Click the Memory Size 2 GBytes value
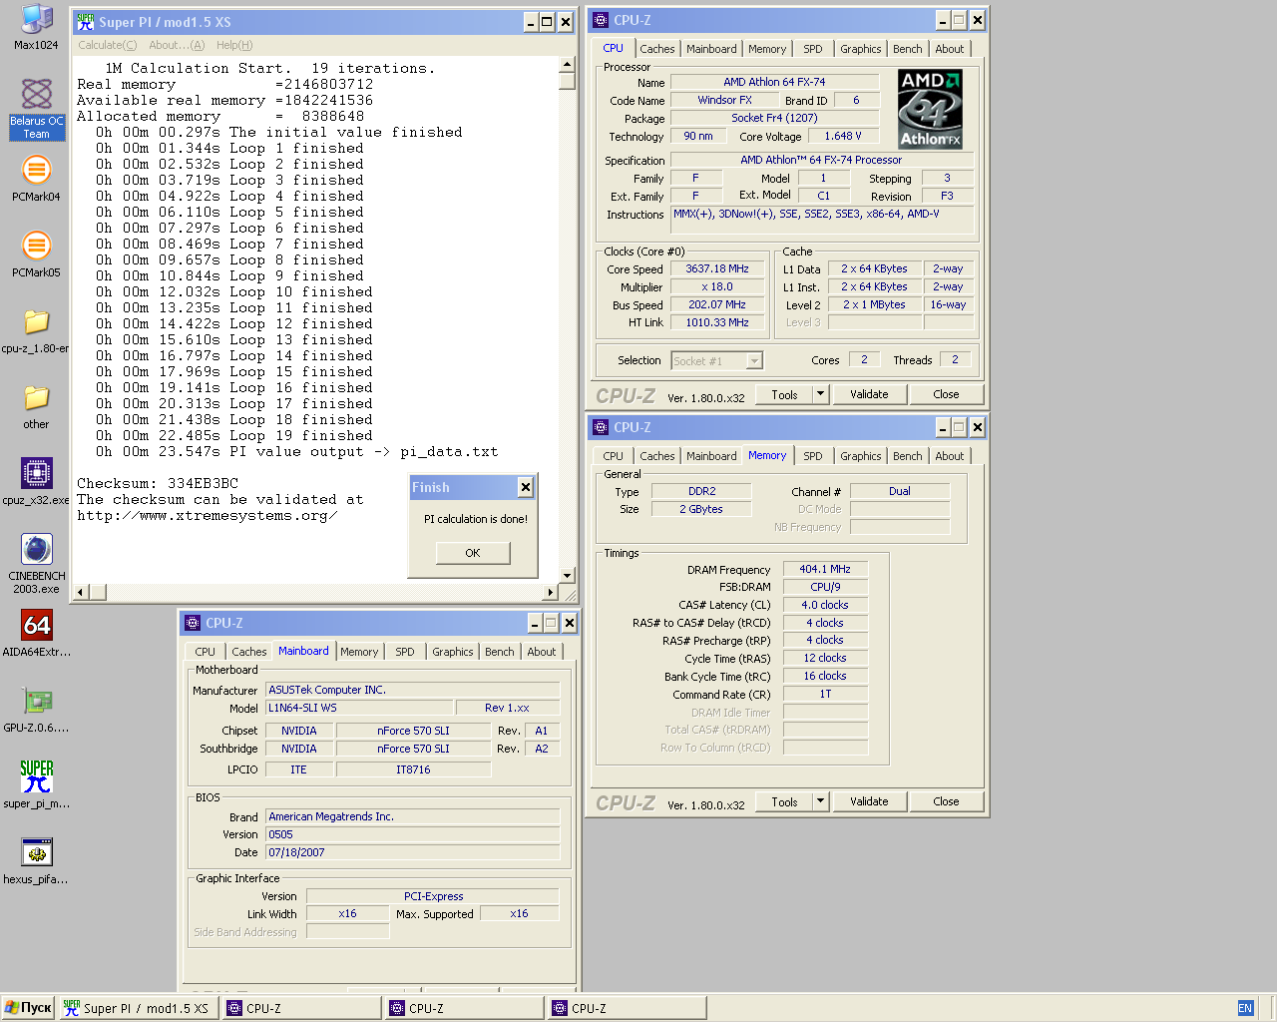This screenshot has height=1022, width=1277. [701, 509]
